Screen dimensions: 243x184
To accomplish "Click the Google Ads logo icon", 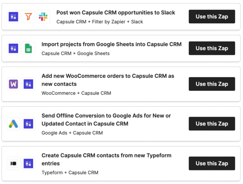I will point(14,124).
